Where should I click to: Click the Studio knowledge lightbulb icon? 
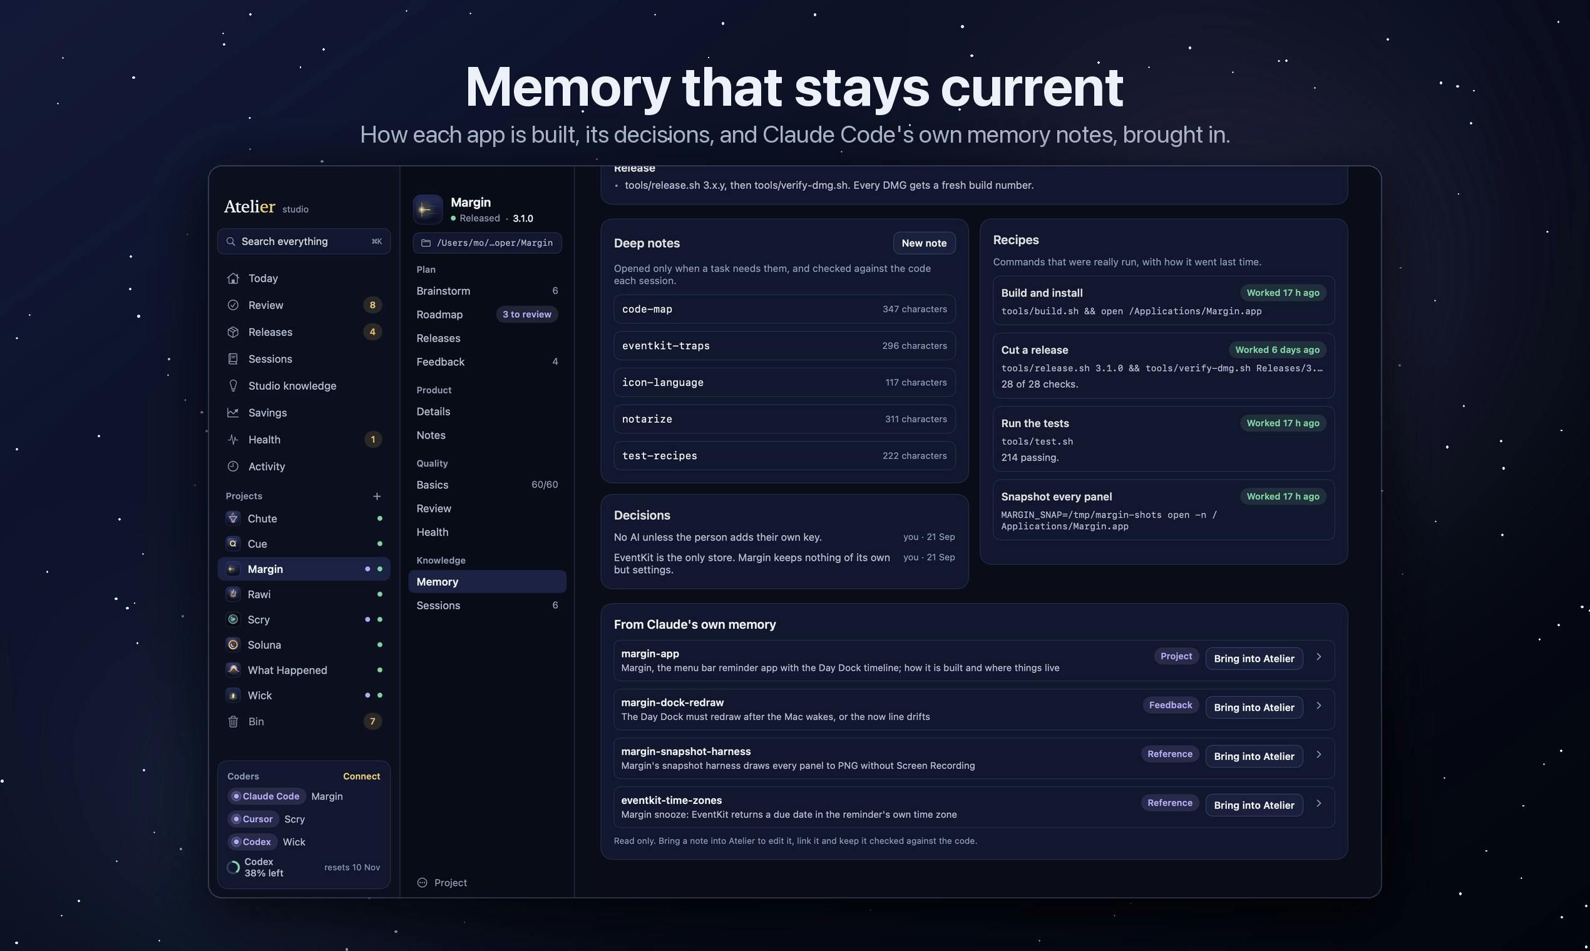click(x=233, y=386)
